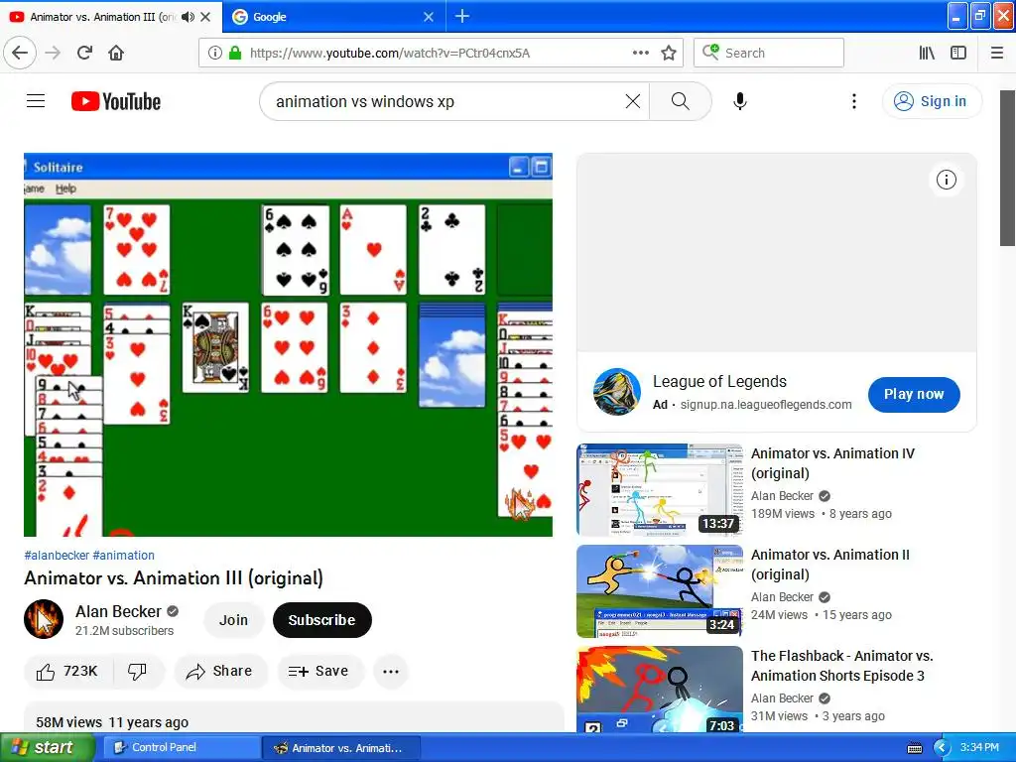Start voice search with the microphone icon
1016x762 pixels.
(x=740, y=101)
